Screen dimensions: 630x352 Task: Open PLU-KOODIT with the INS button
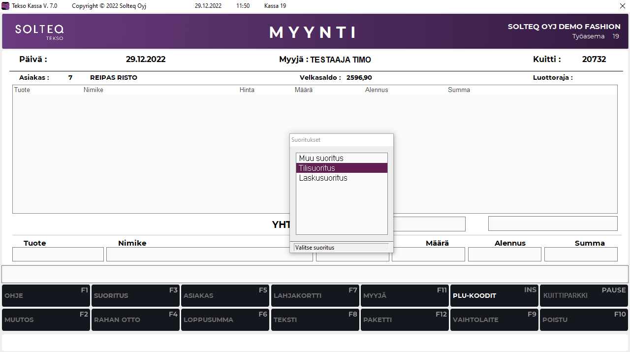(x=494, y=295)
